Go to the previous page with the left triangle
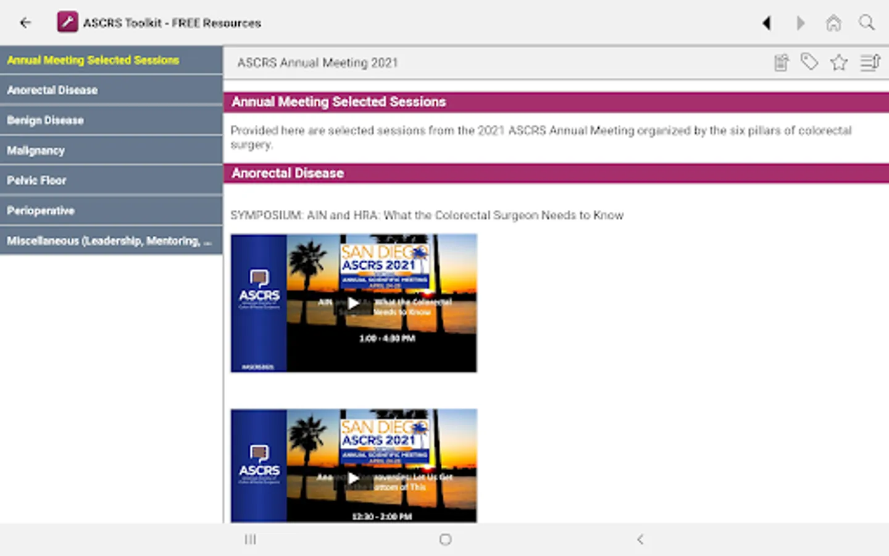Image resolution: width=889 pixels, height=556 pixels. click(x=767, y=23)
